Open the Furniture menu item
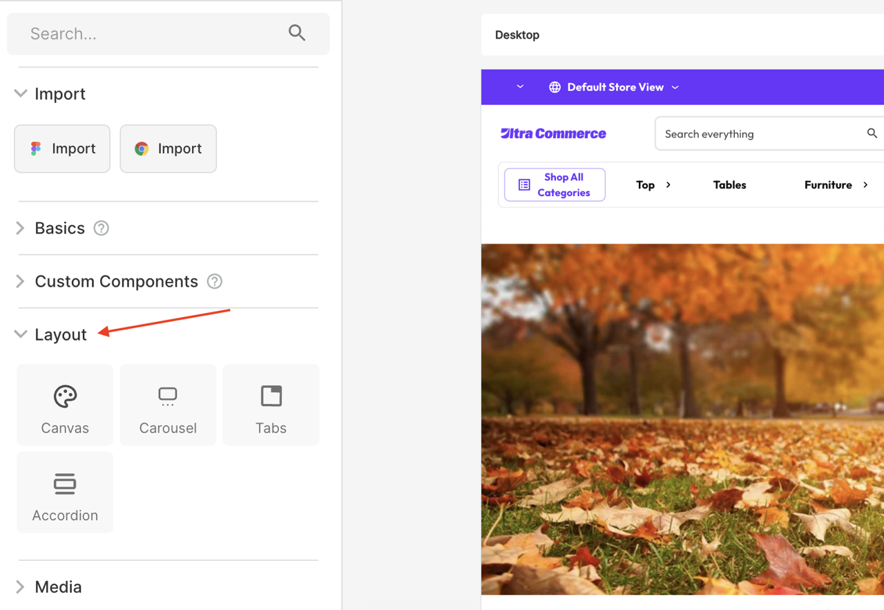This screenshot has height=610, width=884. pos(828,184)
